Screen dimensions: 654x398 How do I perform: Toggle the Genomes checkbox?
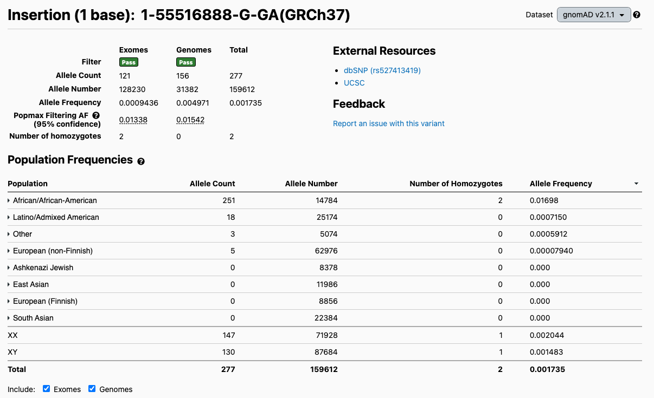(x=92, y=389)
